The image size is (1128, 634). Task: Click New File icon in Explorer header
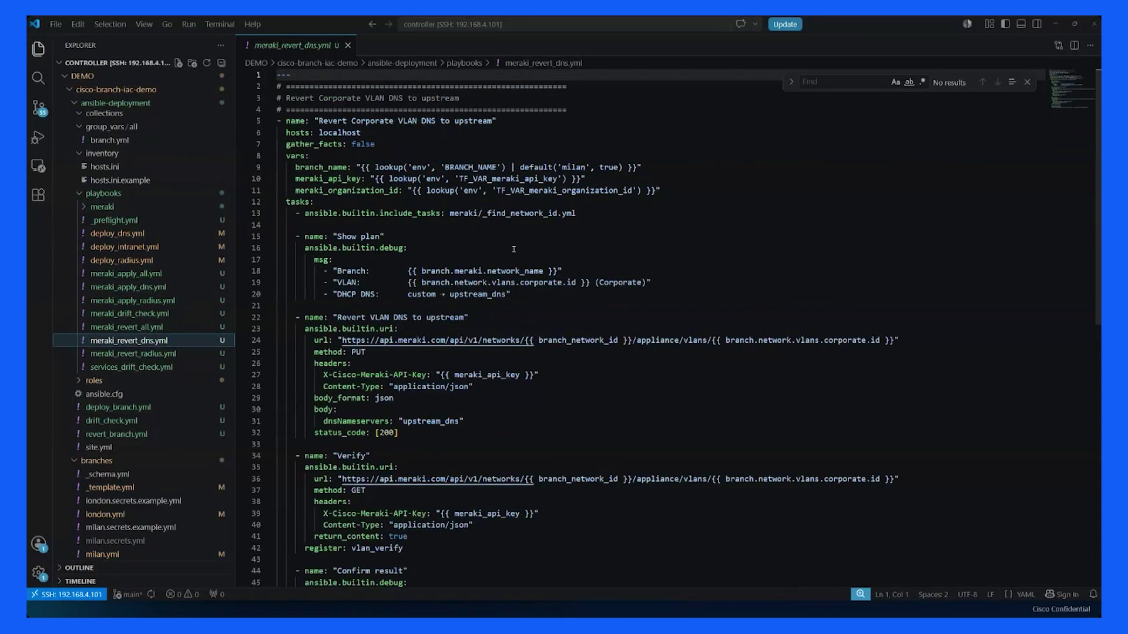[179, 63]
